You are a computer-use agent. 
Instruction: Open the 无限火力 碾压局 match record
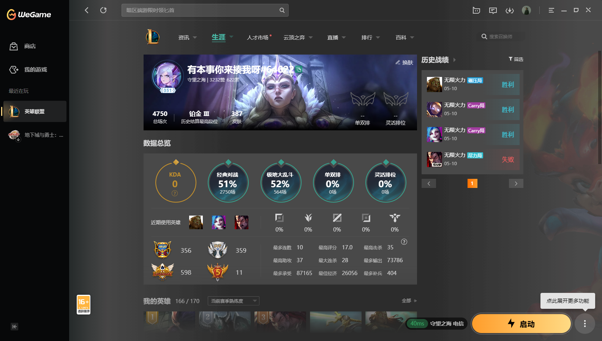coord(472,84)
